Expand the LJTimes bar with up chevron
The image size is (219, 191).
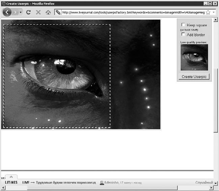[x=11, y=177]
